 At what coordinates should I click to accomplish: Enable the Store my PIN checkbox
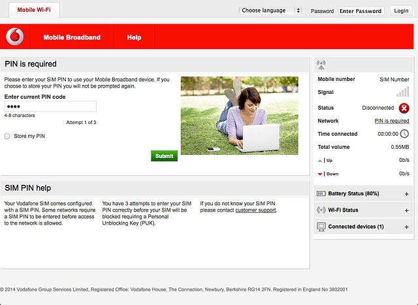[7, 136]
